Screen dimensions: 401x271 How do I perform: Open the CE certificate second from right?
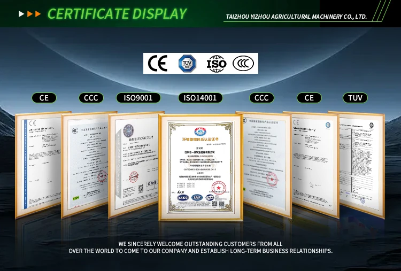[315, 165]
